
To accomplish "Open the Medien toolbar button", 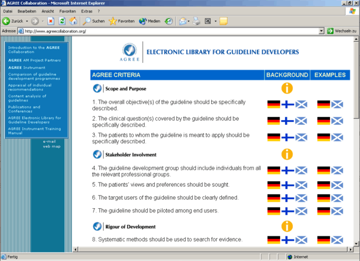I will (x=149, y=21).
